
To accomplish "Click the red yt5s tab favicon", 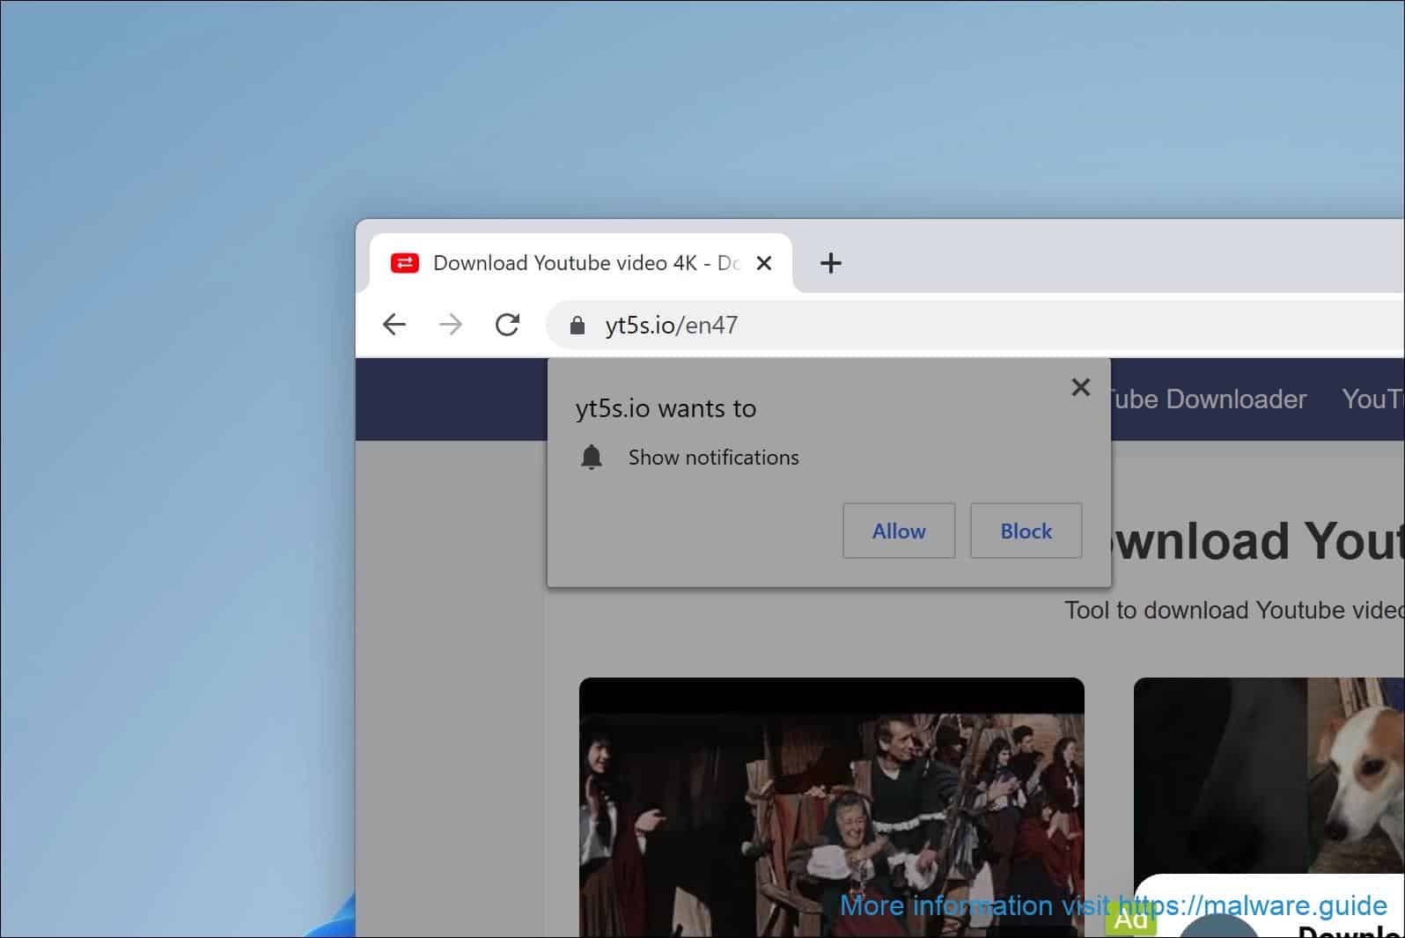I will coord(405,263).
